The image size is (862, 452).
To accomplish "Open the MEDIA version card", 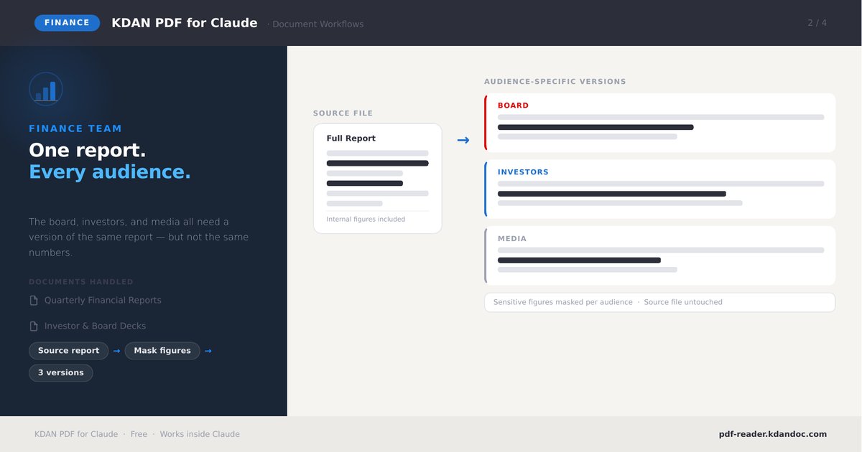I will [x=660, y=255].
